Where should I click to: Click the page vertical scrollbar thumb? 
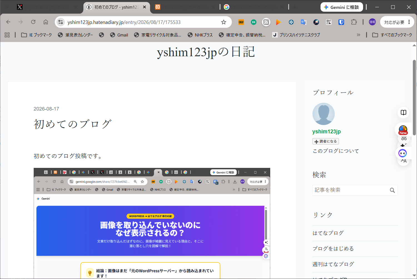click(414, 94)
